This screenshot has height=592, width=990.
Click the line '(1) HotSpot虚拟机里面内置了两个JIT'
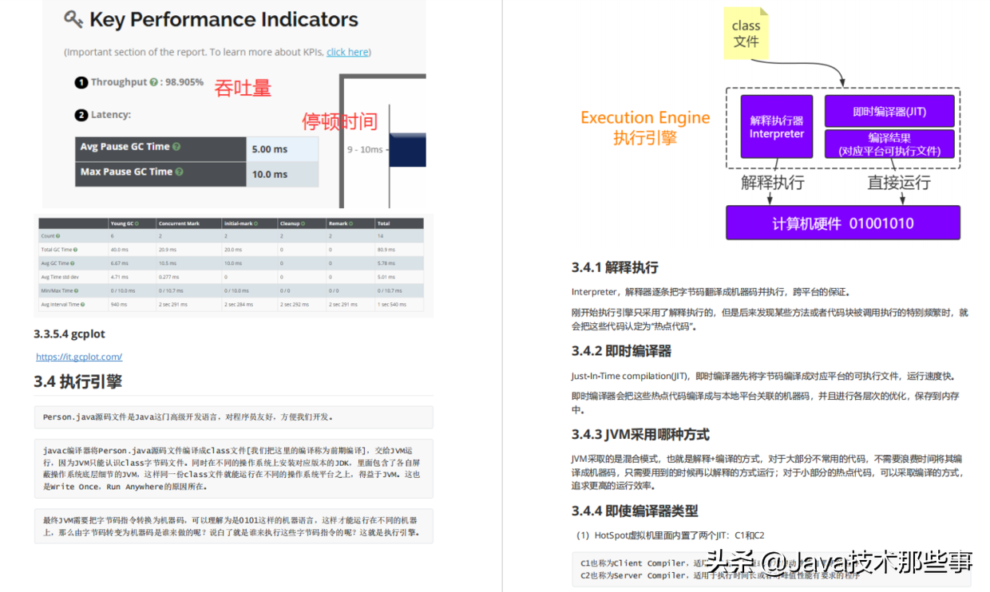[x=670, y=535]
